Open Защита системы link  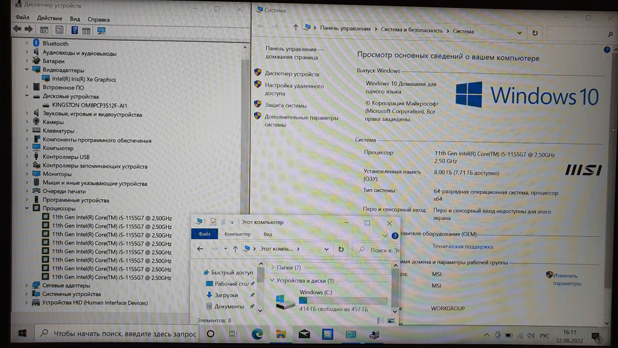tap(286, 105)
